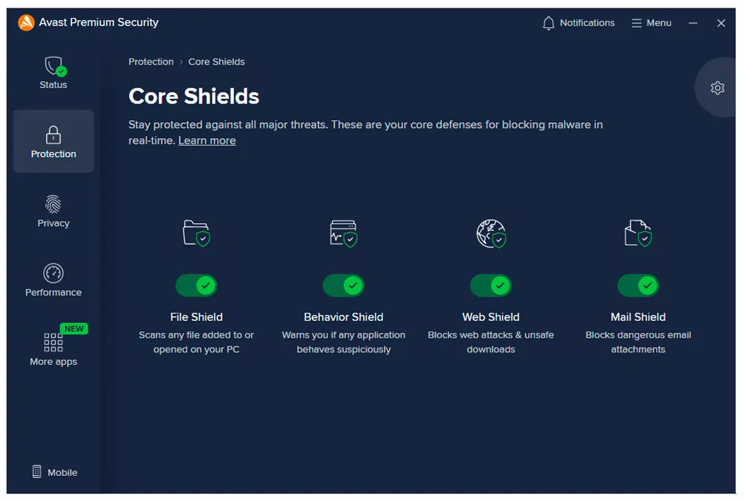The height and width of the screenshot is (501, 744).
Task: Click "Scans any file added to or" text
Action: tap(196, 335)
